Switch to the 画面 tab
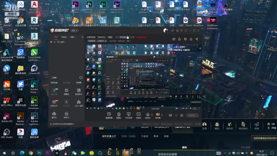This screenshot has width=277, height=156. click(56, 37)
